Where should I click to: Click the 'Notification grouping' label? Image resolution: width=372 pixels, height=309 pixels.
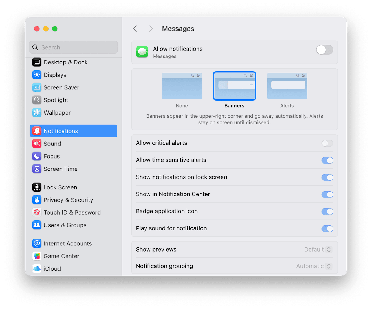coord(164,266)
